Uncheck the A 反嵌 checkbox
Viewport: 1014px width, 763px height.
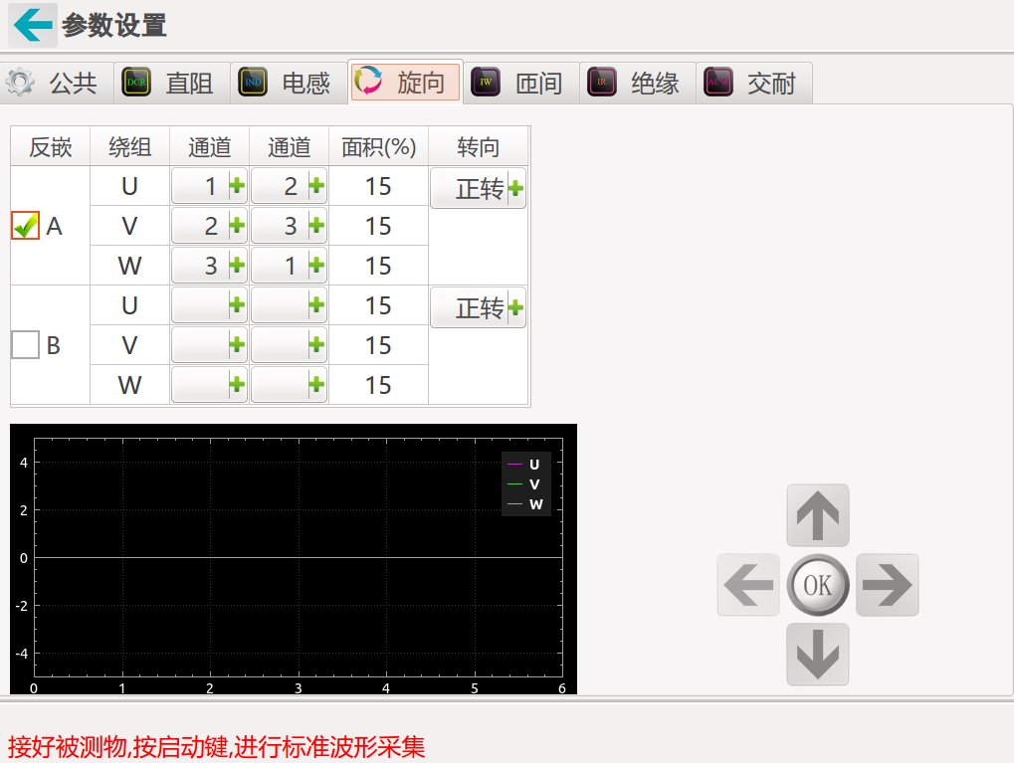click(x=25, y=226)
